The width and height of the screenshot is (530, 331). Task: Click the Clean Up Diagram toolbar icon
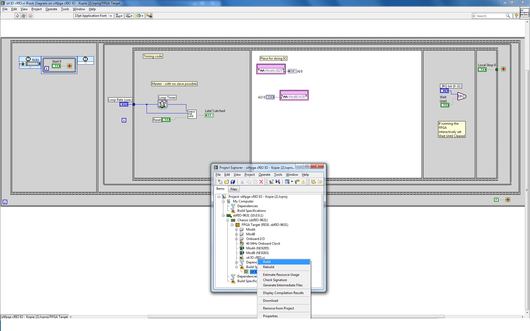pyautogui.click(x=149, y=16)
